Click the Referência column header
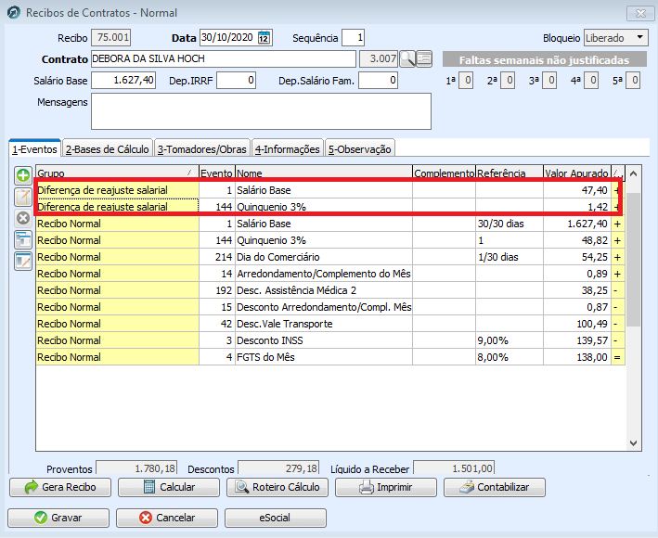658x538 pixels. 510,173
